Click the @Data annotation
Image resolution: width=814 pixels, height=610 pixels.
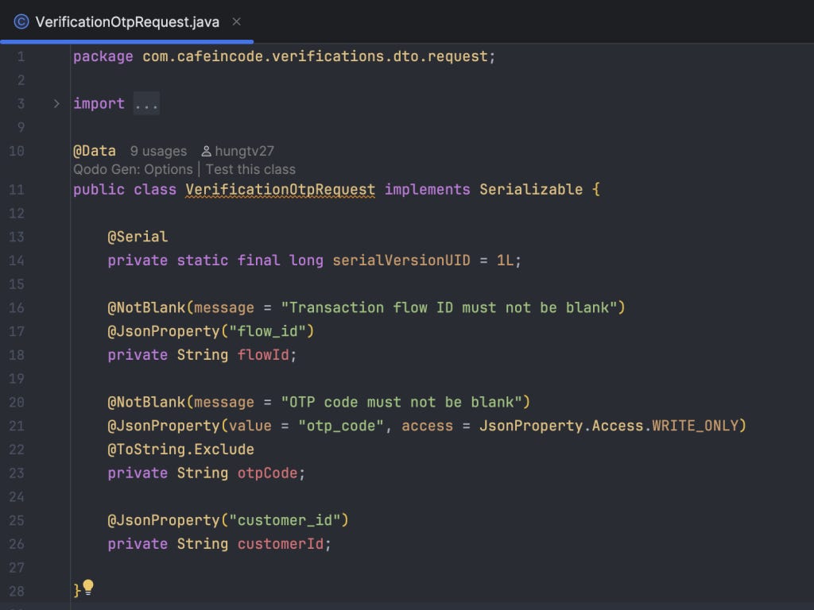coord(95,151)
